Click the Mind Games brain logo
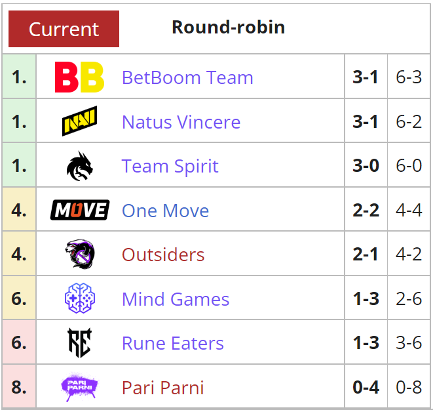The width and height of the screenshot is (433, 410). coord(80,298)
